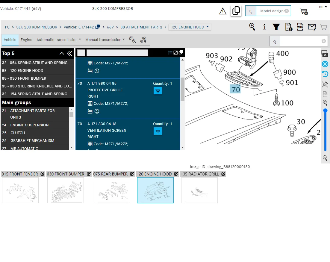
Task: Hide the left sidebar with double chevron
Action: point(69,54)
